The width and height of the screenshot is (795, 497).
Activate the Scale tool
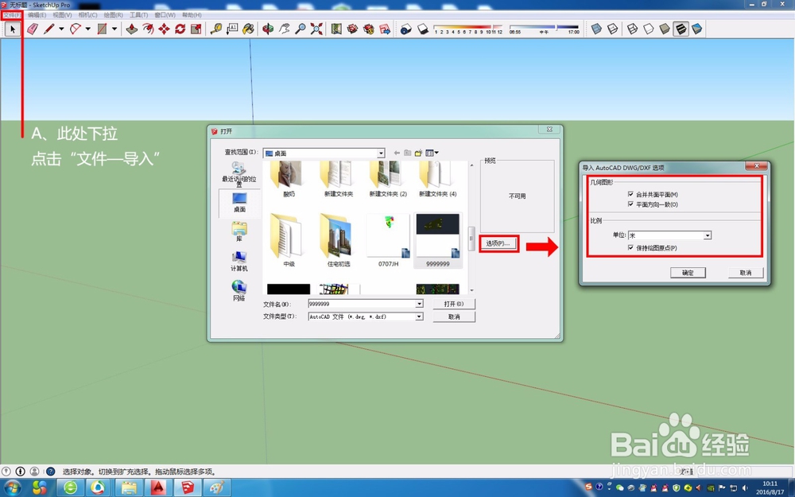click(x=196, y=29)
